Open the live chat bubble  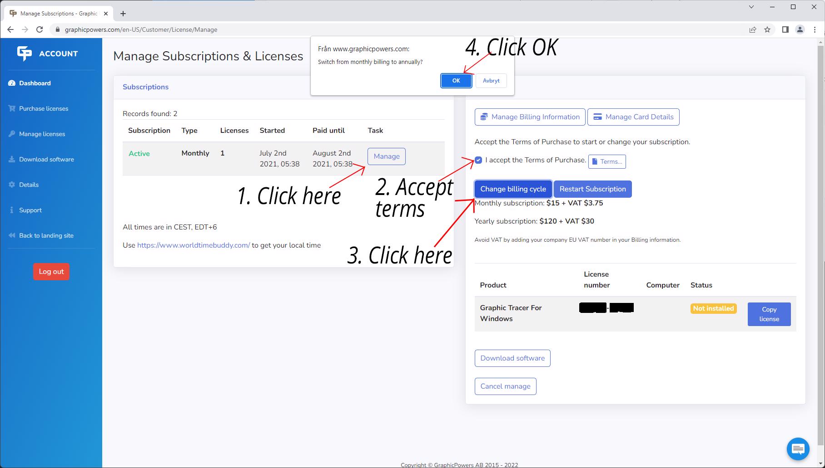coord(798,449)
